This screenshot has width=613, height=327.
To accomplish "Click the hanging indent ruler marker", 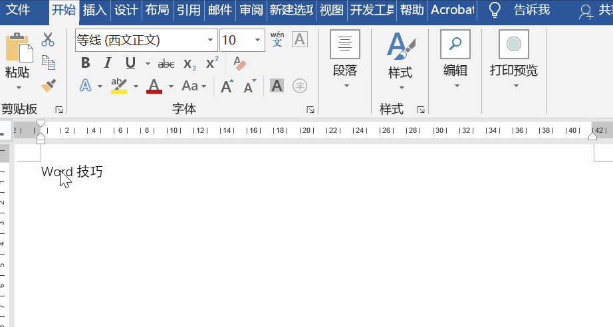I will 41,136.
